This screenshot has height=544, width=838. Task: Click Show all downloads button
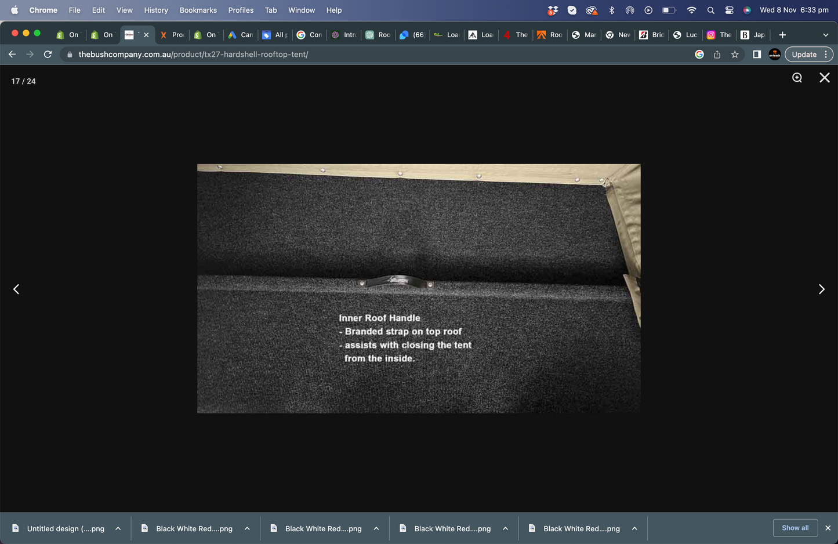(x=795, y=528)
